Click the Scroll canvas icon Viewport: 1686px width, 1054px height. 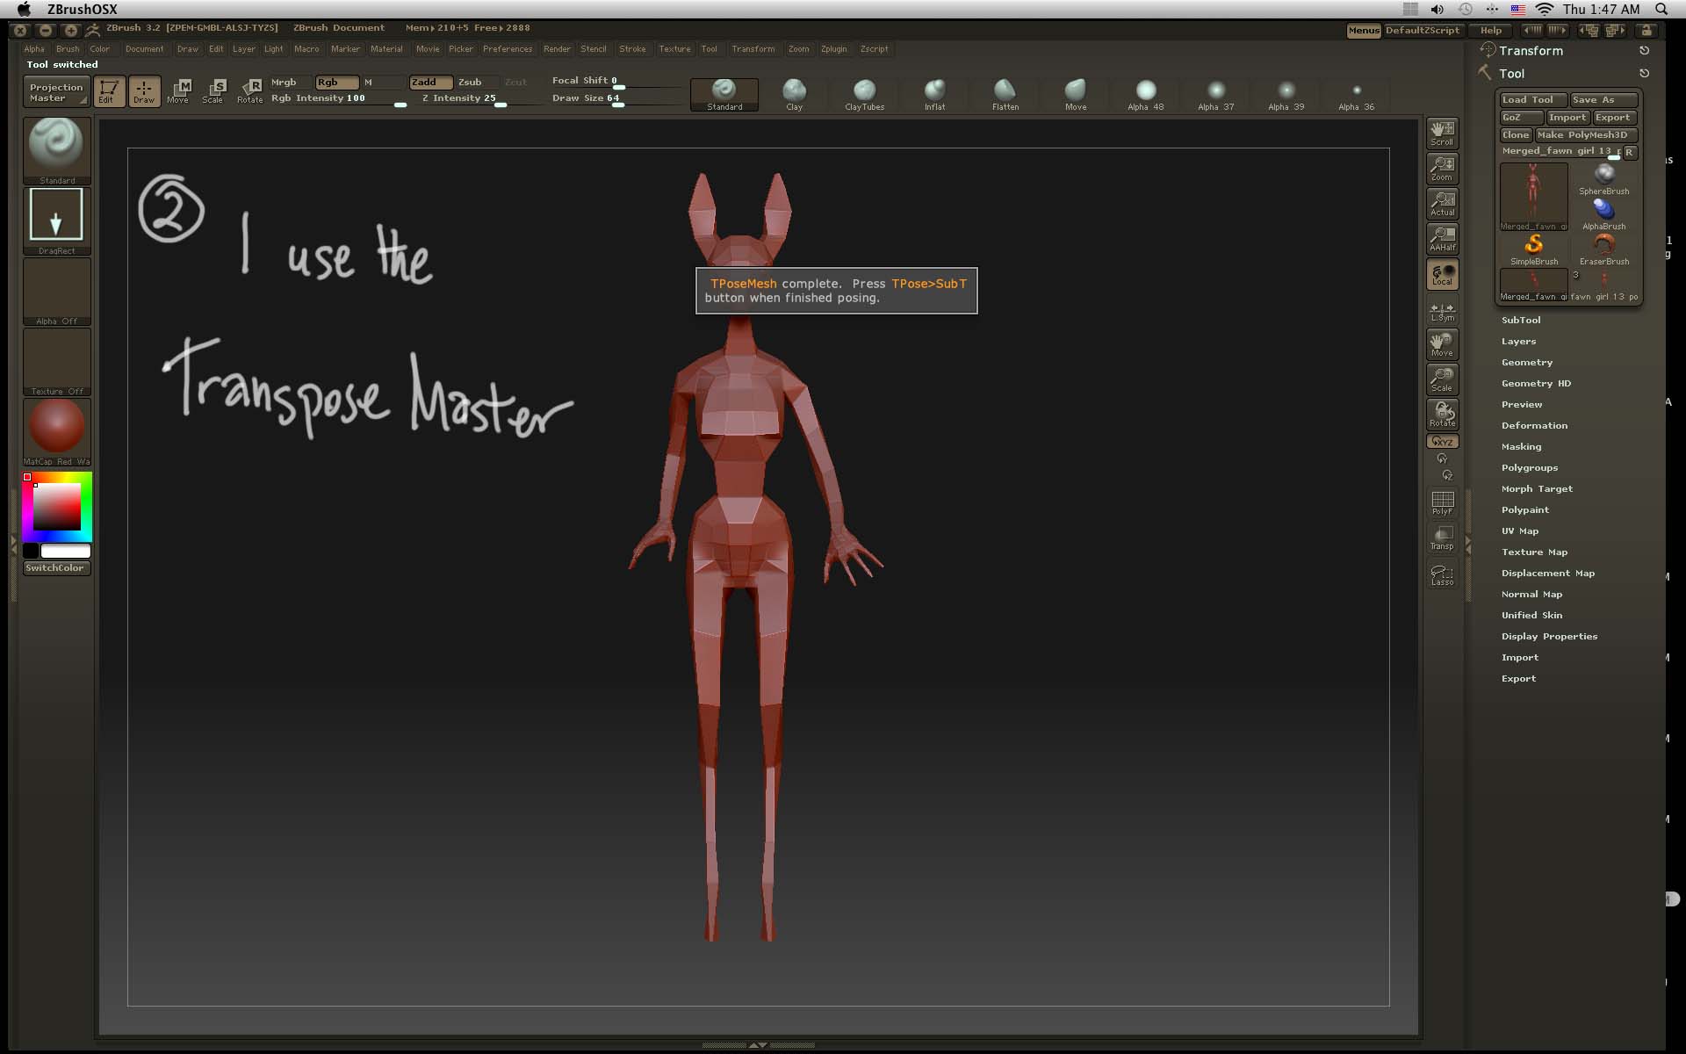click(1442, 133)
